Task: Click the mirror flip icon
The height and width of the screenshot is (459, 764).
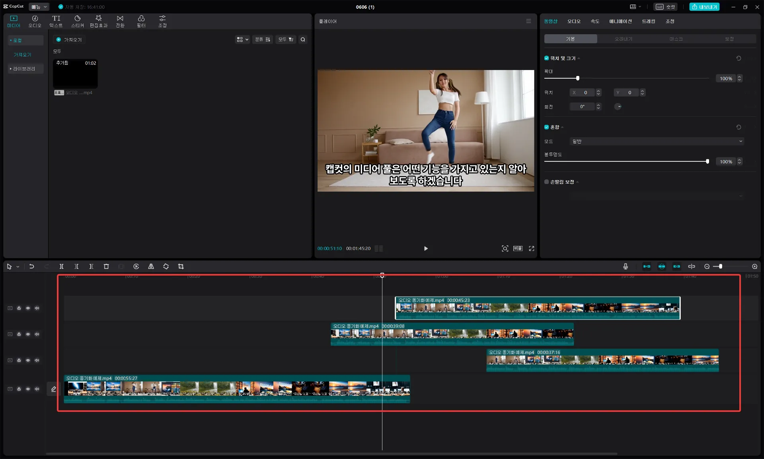Action: pyautogui.click(x=151, y=266)
